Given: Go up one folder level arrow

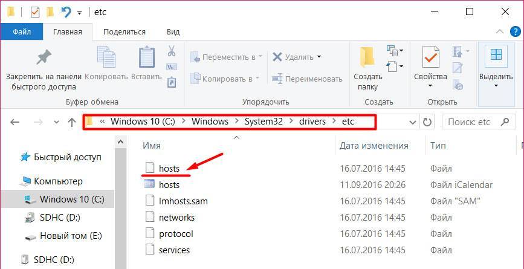Looking at the screenshot, I should tap(71, 122).
